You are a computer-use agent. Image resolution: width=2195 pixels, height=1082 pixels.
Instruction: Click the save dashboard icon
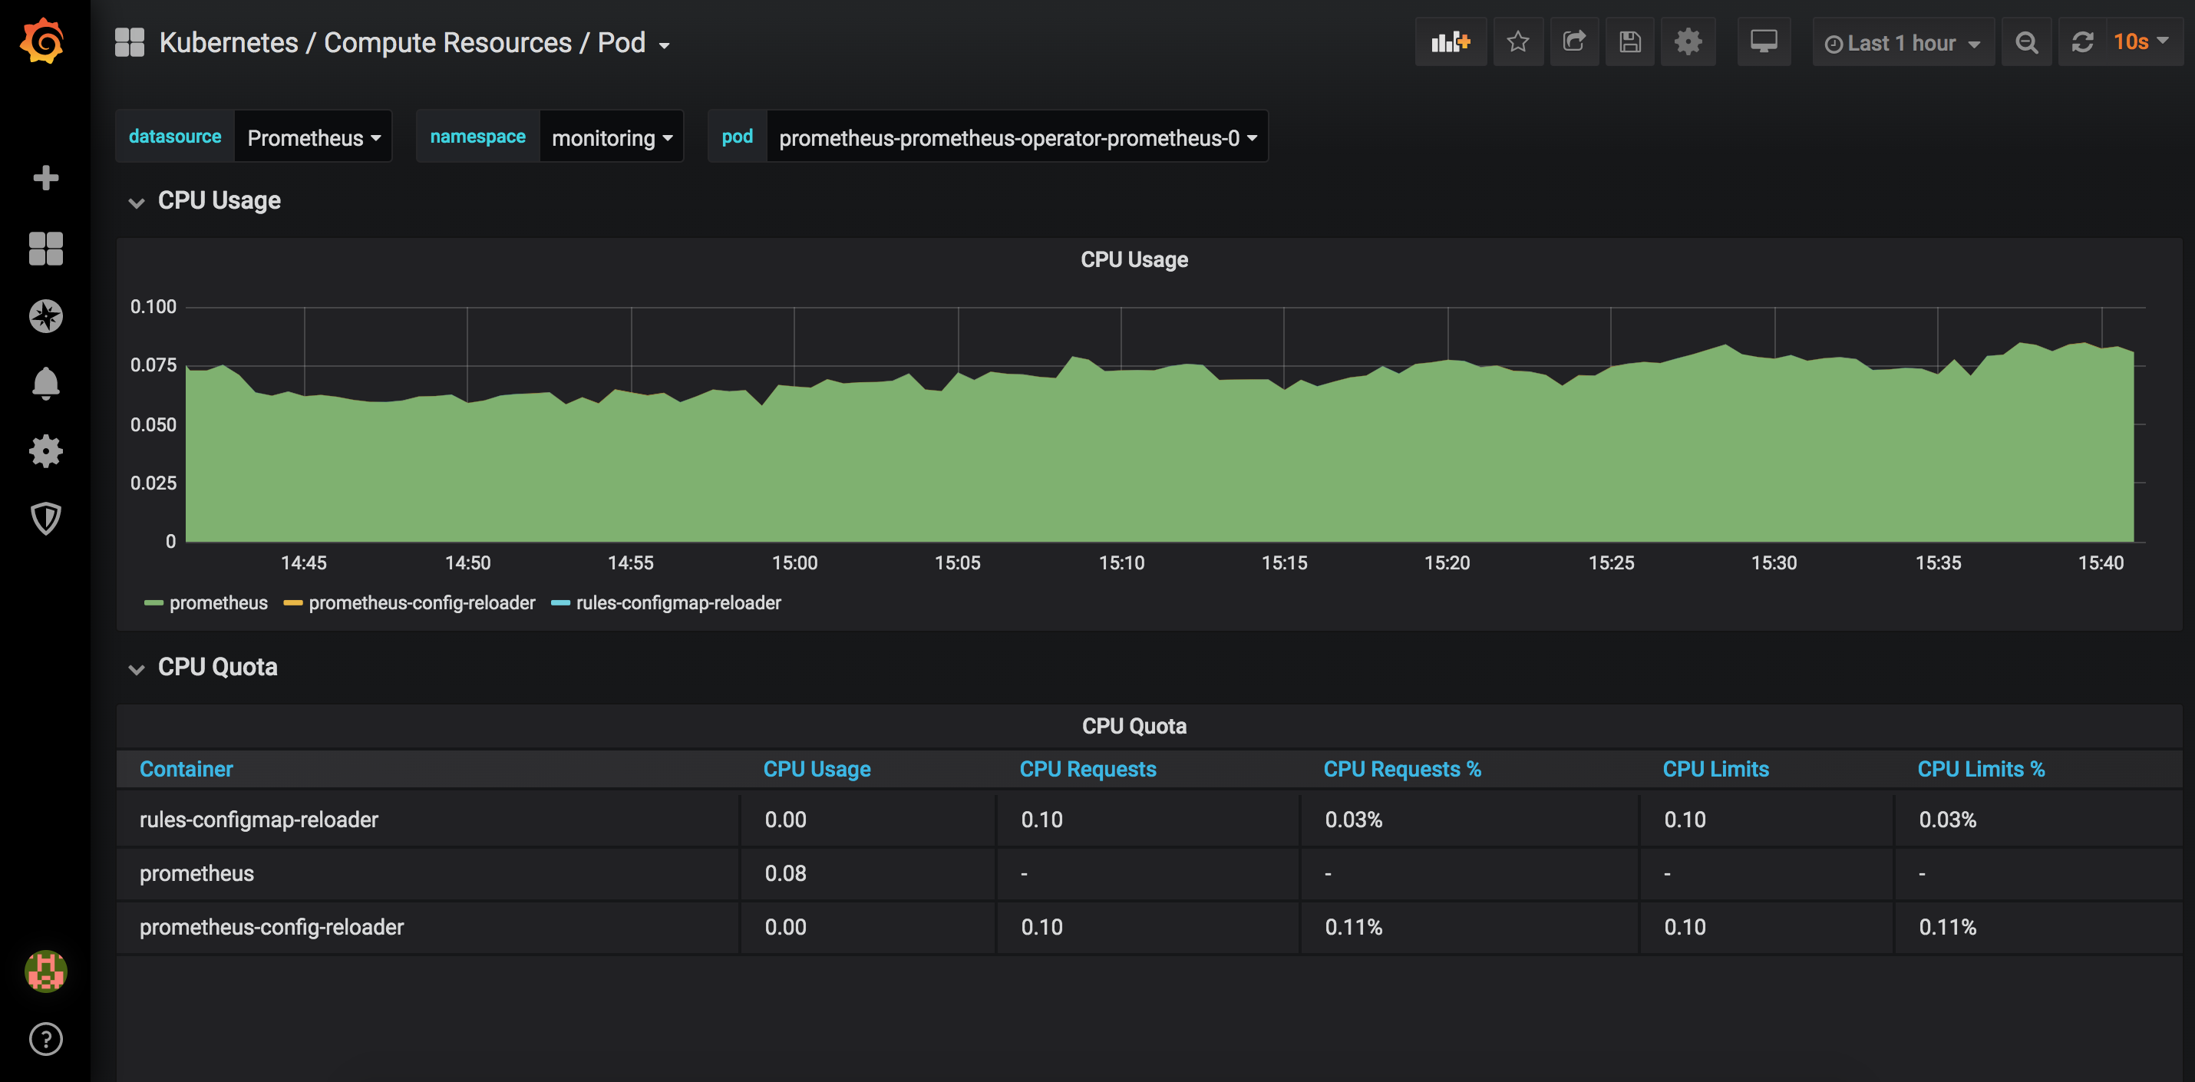click(x=1629, y=42)
